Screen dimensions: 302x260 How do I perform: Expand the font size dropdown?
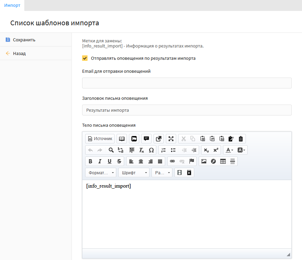pyautogui.click(x=162, y=173)
